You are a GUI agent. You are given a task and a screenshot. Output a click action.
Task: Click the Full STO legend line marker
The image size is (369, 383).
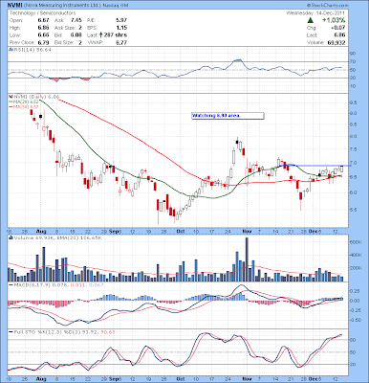pos(11,332)
